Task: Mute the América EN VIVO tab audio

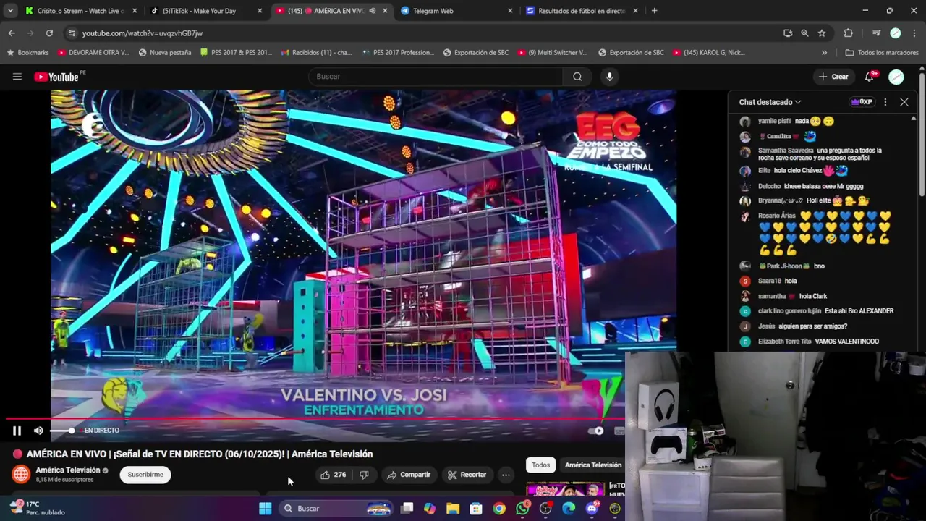Action: (372, 11)
